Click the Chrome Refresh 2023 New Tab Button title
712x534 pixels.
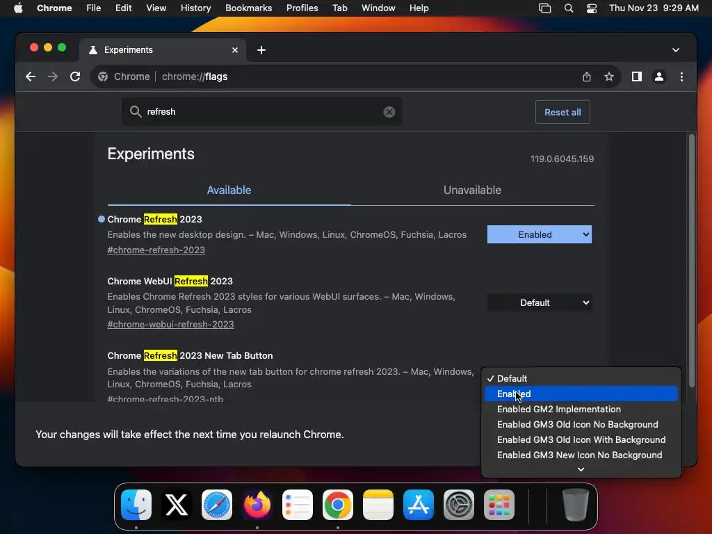[190, 355]
